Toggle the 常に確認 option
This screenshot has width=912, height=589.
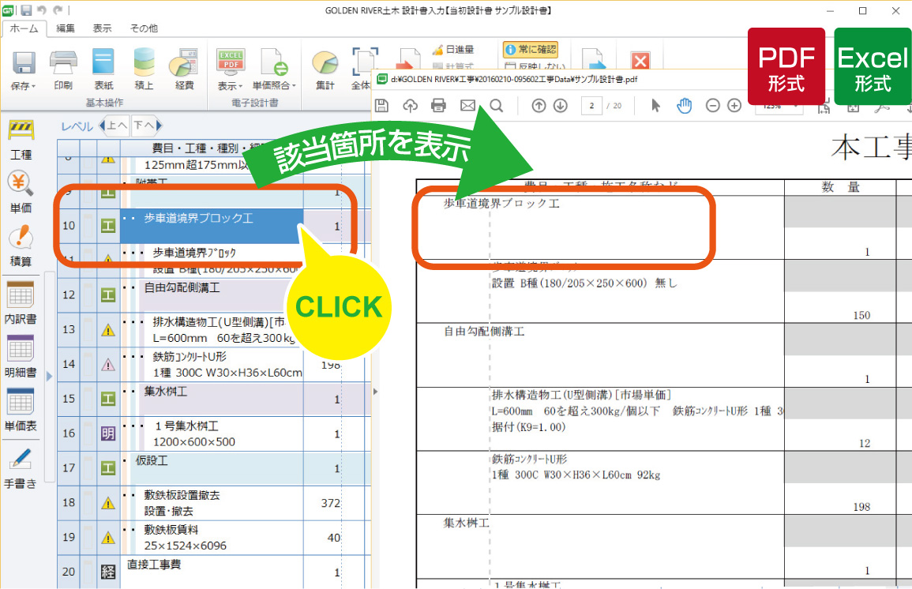click(531, 50)
